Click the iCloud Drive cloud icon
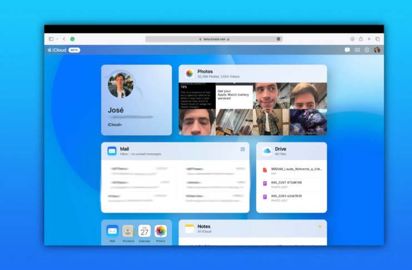The image size is (412, 270). 267,151
